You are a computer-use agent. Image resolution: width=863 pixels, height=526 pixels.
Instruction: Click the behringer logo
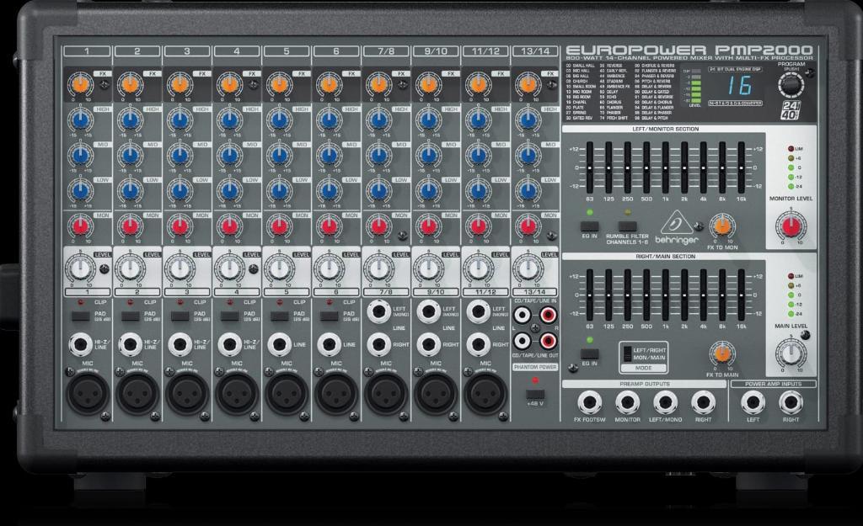(x=677, y=229)
